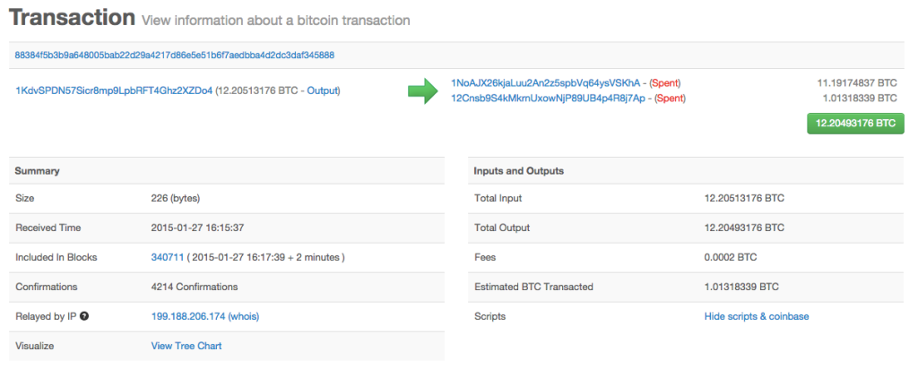
Task: Click the Summary table header
Action: click(x=227, y=171)
